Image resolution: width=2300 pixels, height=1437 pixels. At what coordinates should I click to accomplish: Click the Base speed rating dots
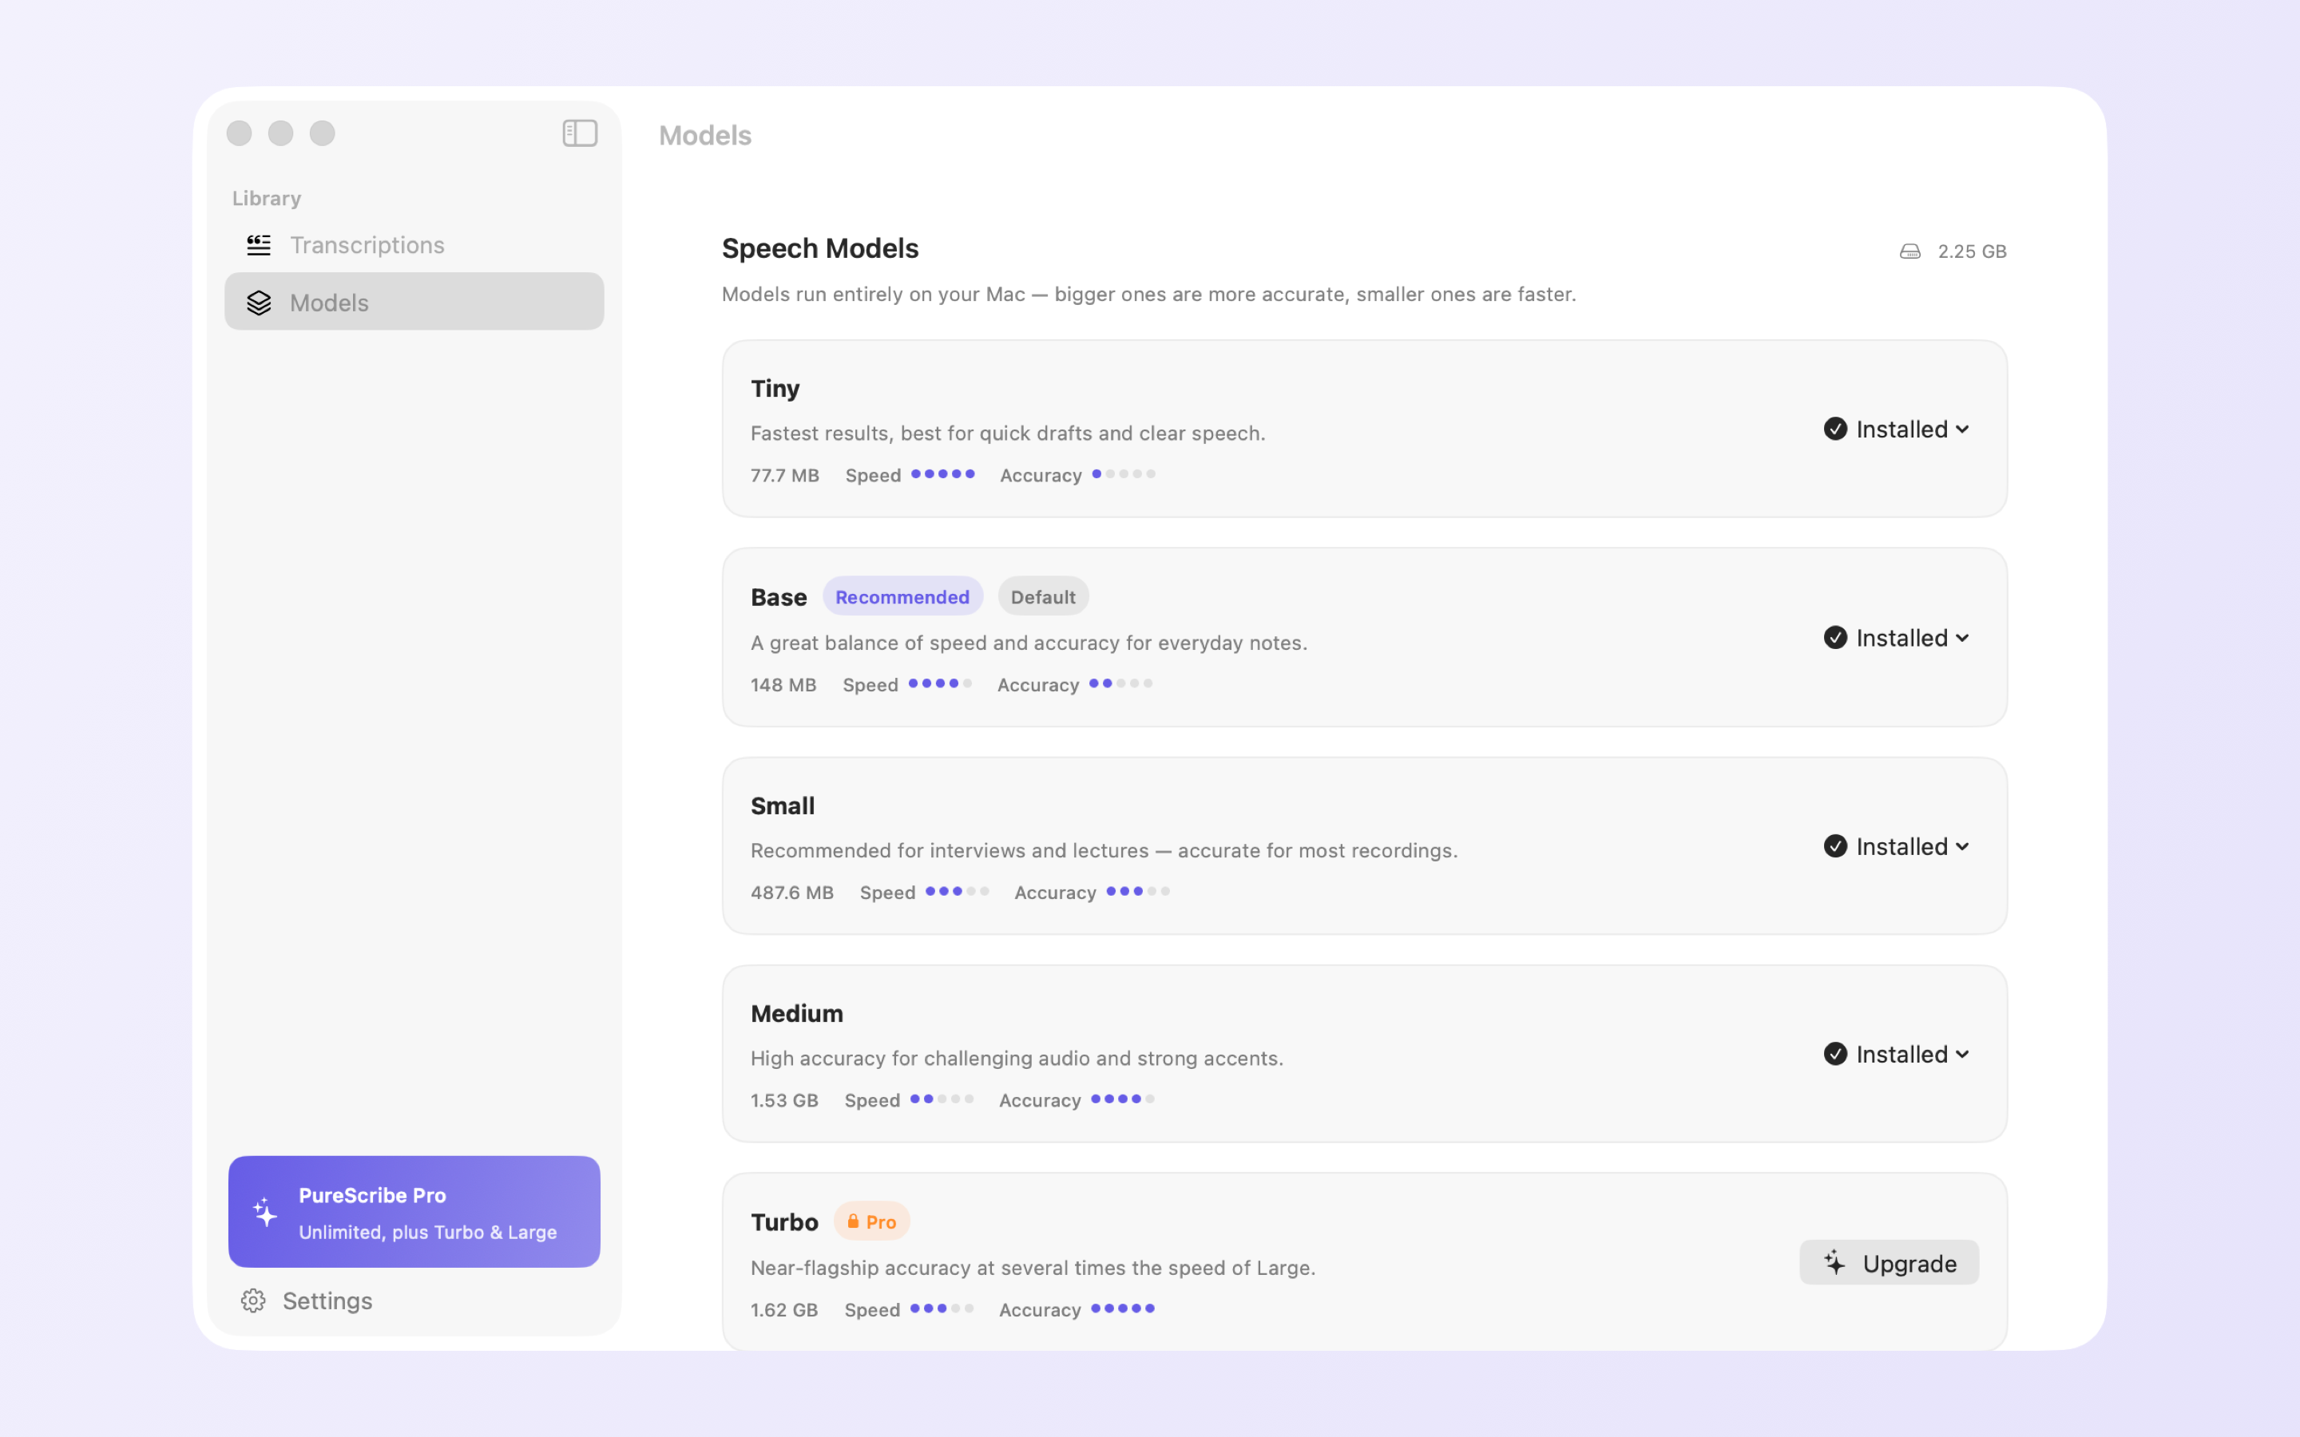coord(940,683)
